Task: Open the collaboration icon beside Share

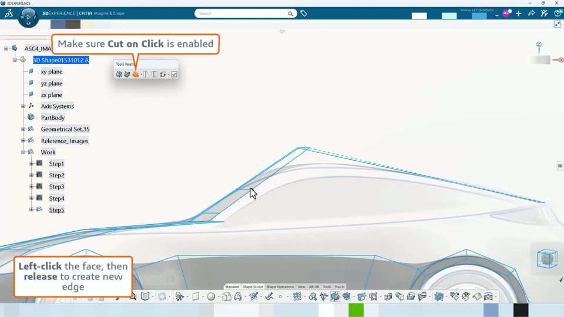Action: click(544, 14)
